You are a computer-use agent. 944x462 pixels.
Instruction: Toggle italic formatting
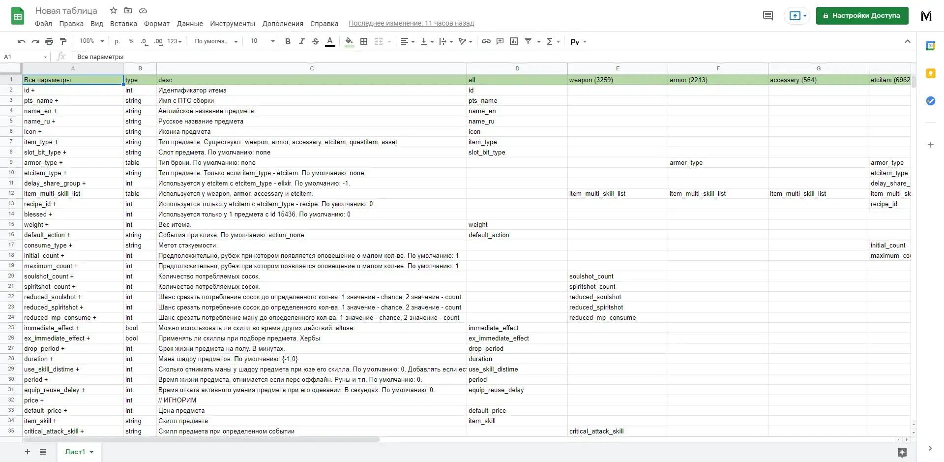[x=302, y=41]
